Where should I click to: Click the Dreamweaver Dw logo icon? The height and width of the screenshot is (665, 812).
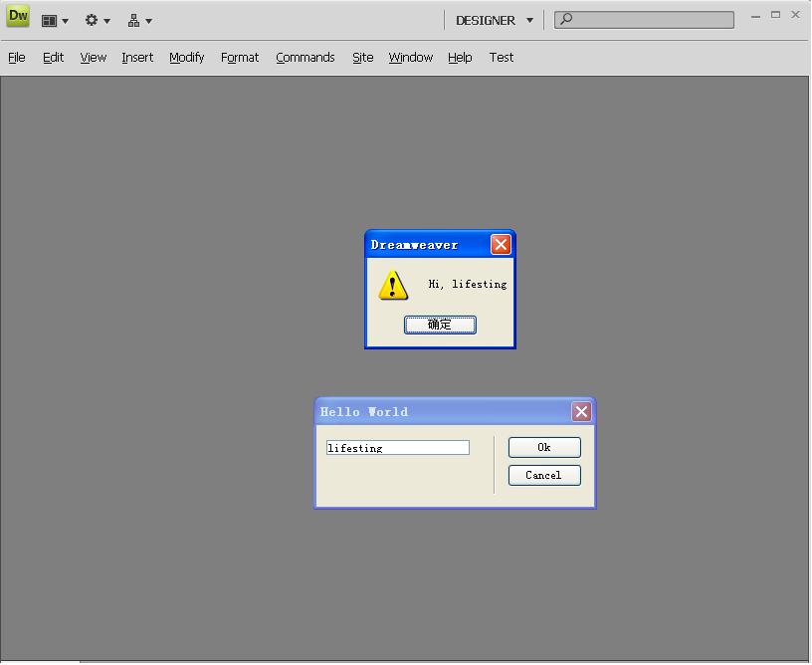pos(18,16)
